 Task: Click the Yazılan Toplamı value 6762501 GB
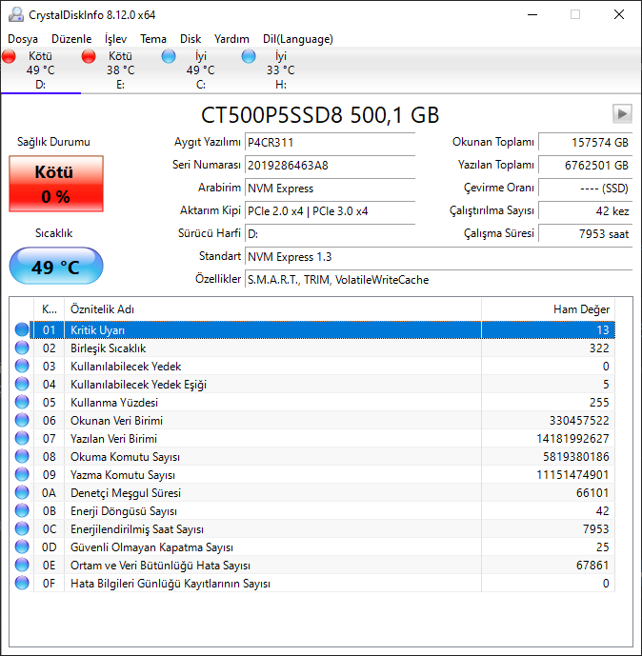point(585,165)
